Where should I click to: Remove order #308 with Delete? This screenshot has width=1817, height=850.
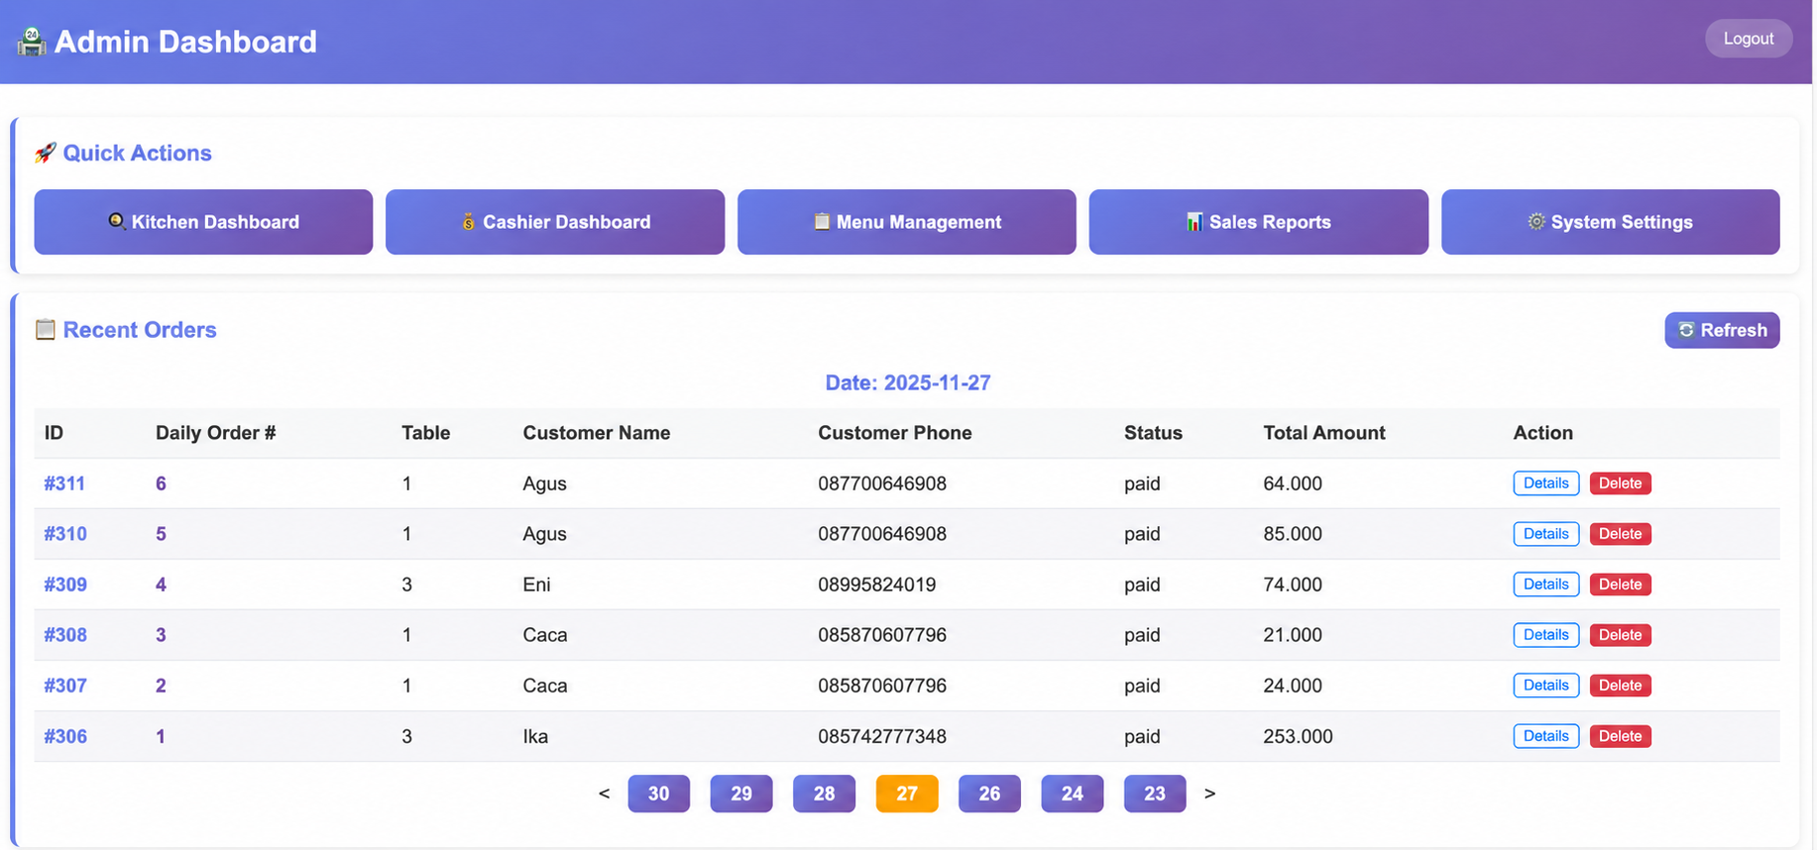(x=1620, y=635)
